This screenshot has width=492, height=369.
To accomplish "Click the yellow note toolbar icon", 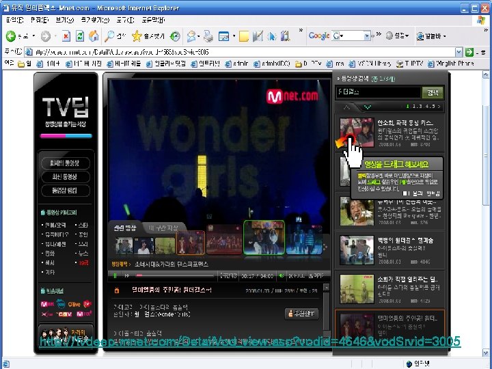I will (244, 37).
